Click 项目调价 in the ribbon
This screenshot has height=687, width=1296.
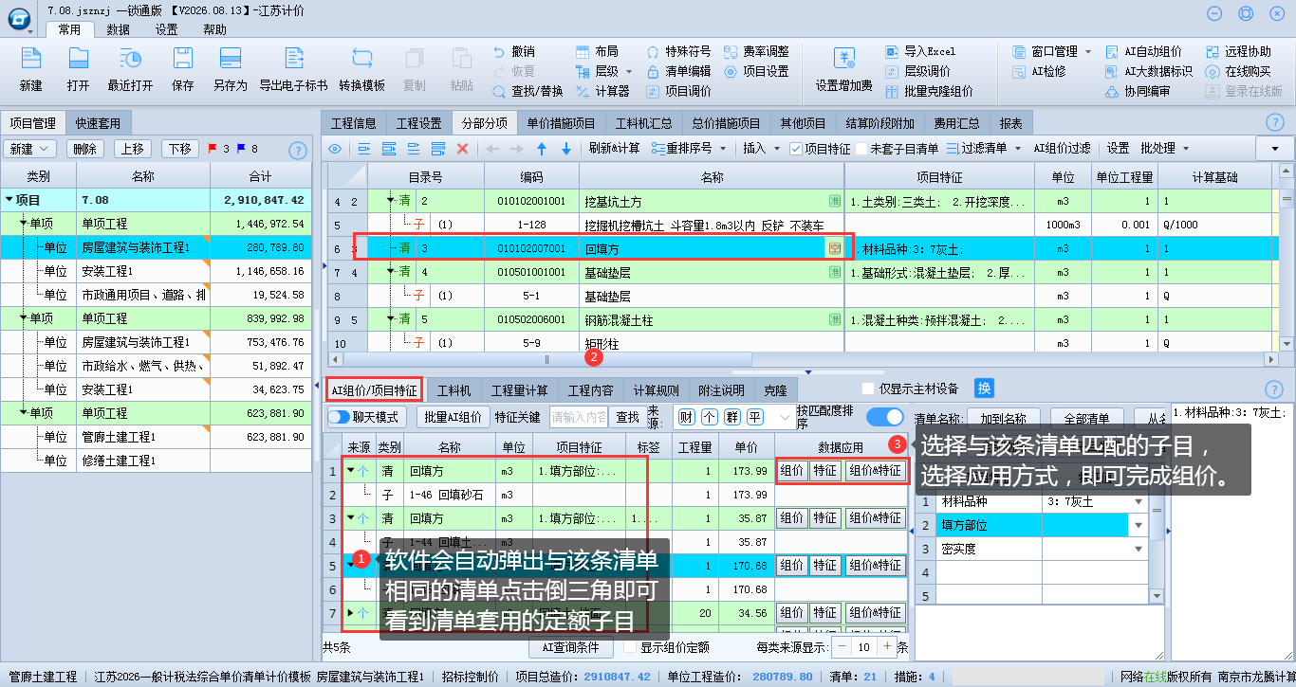coord(678,91)
